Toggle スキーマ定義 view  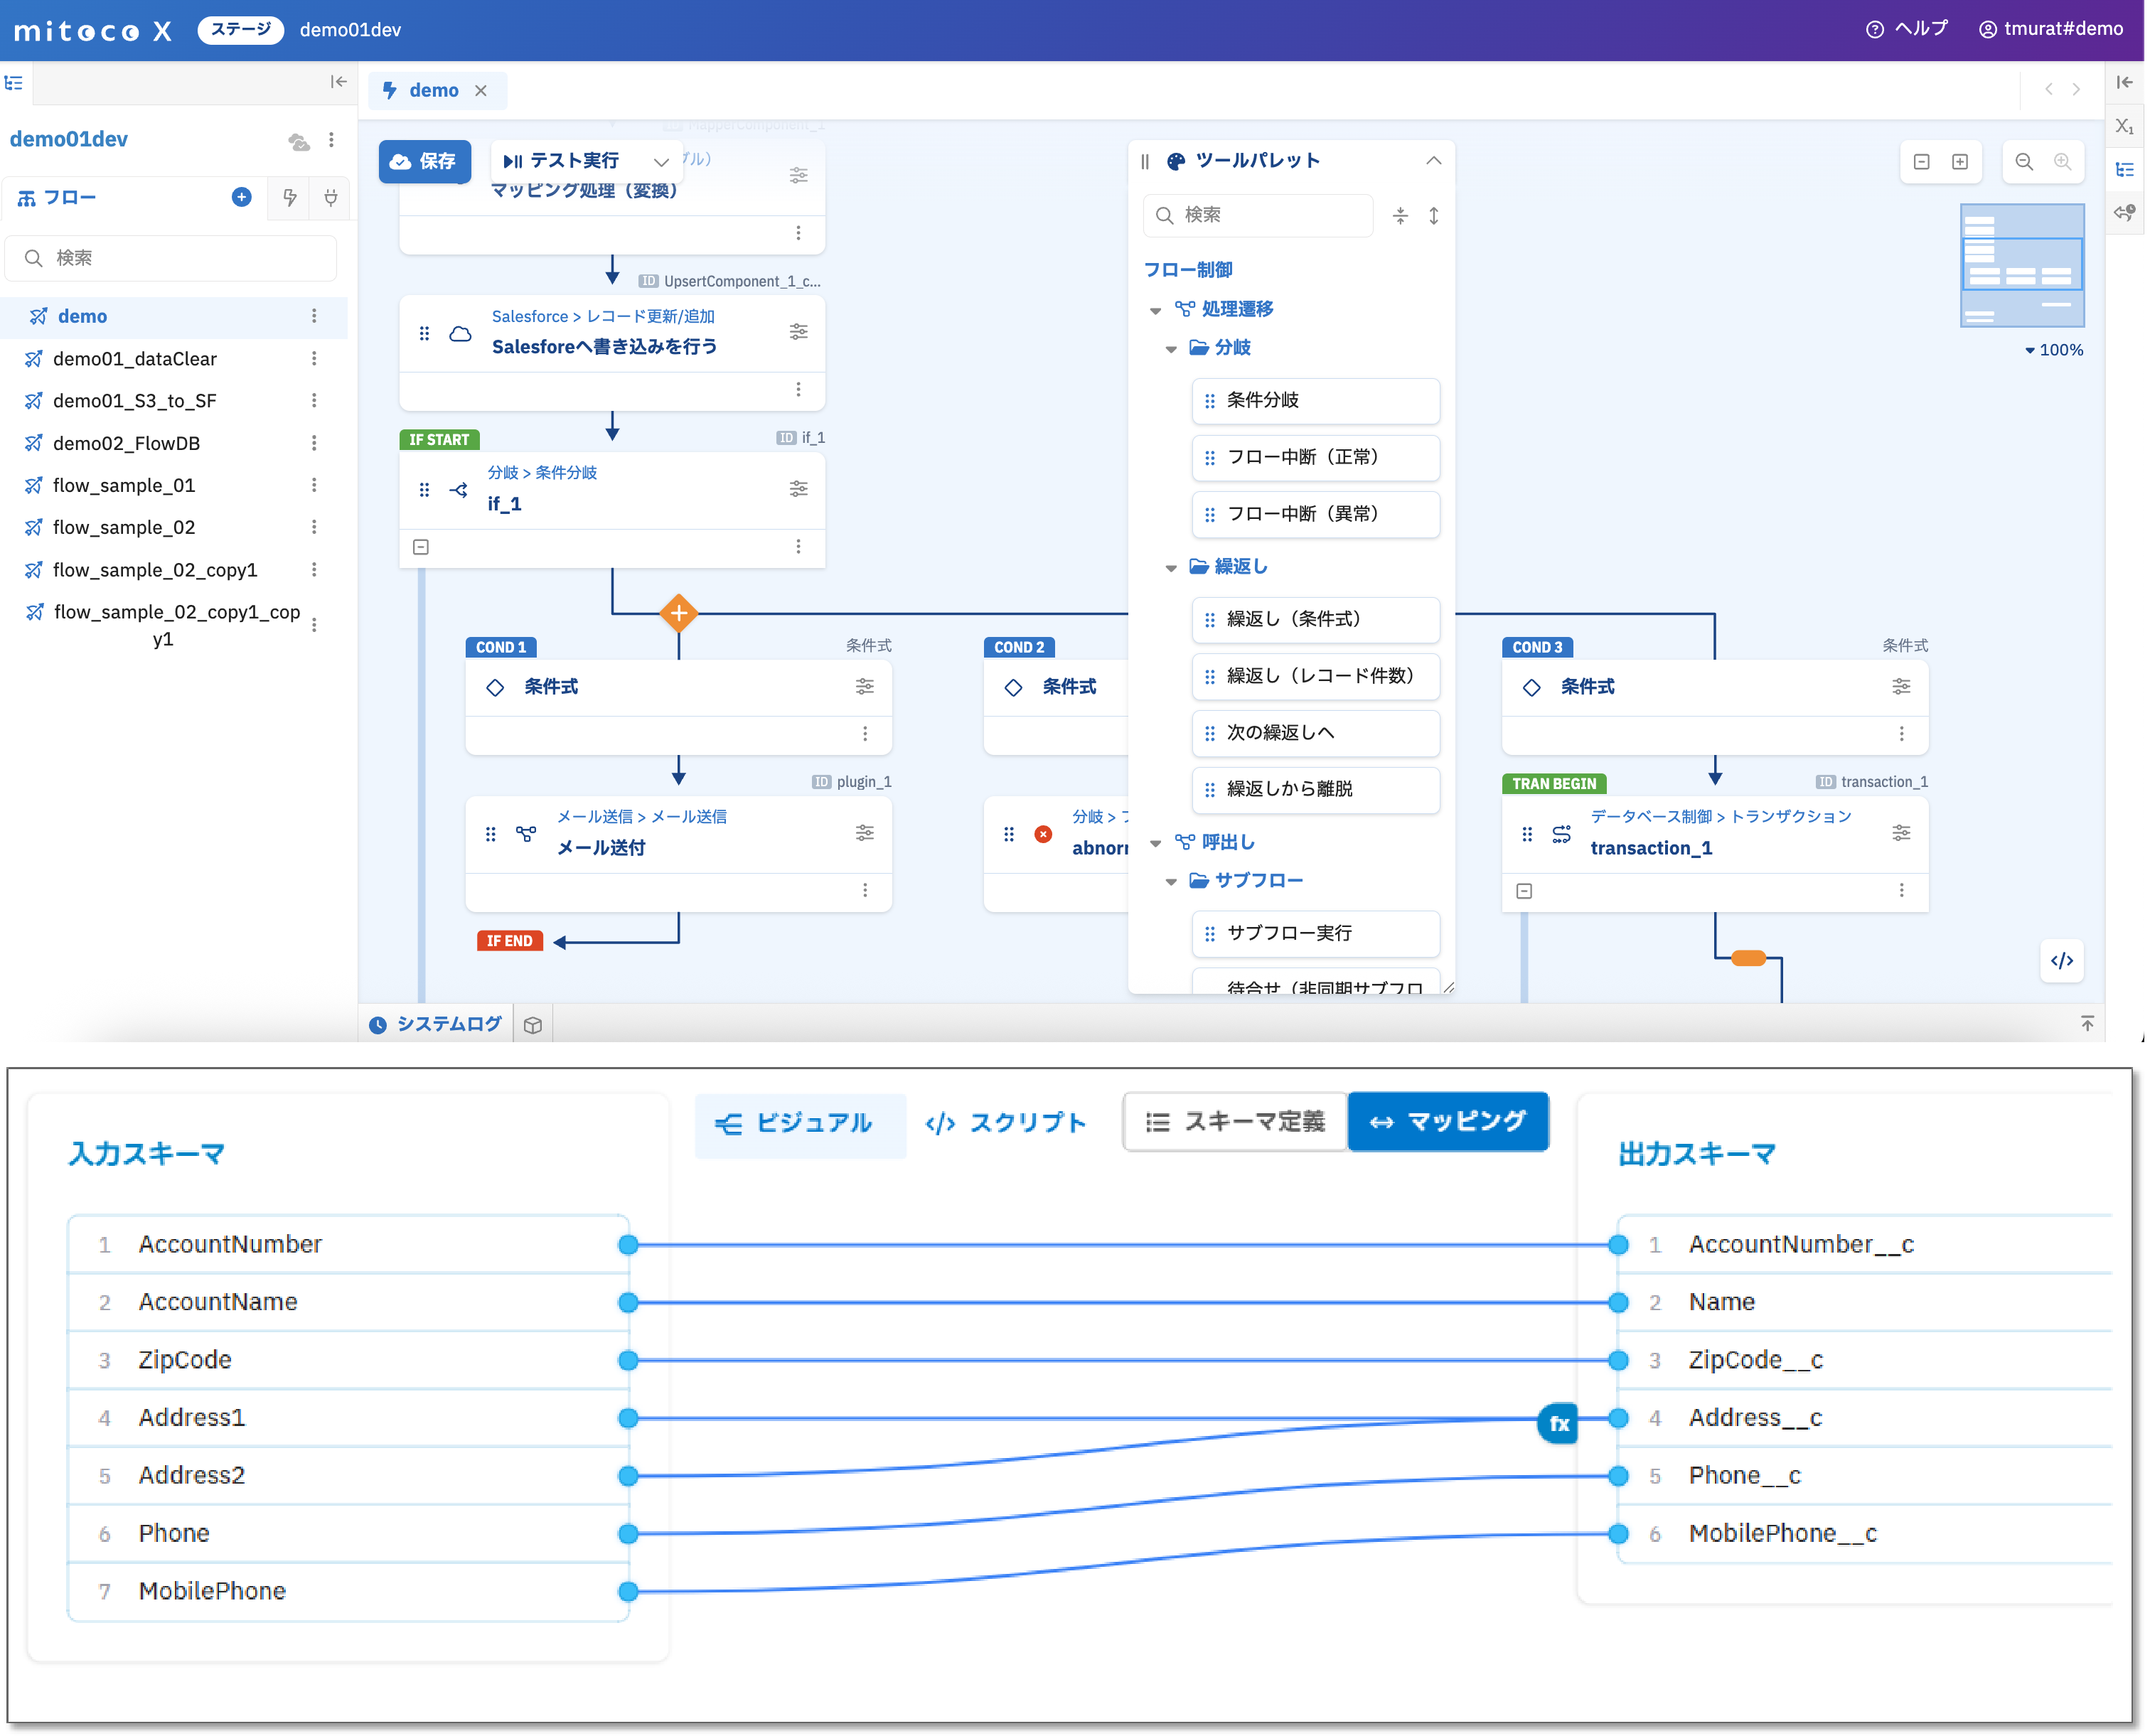point(1237,1123)
